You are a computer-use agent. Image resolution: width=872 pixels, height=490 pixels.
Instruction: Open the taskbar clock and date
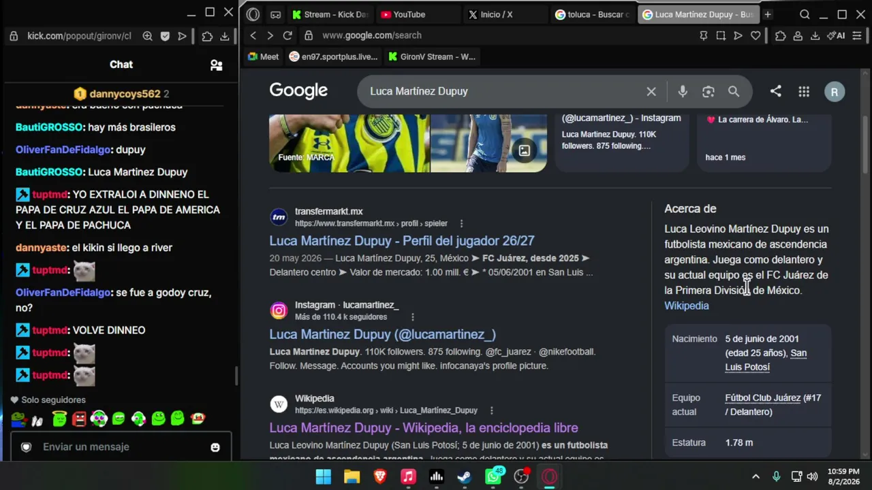[844, 476]
